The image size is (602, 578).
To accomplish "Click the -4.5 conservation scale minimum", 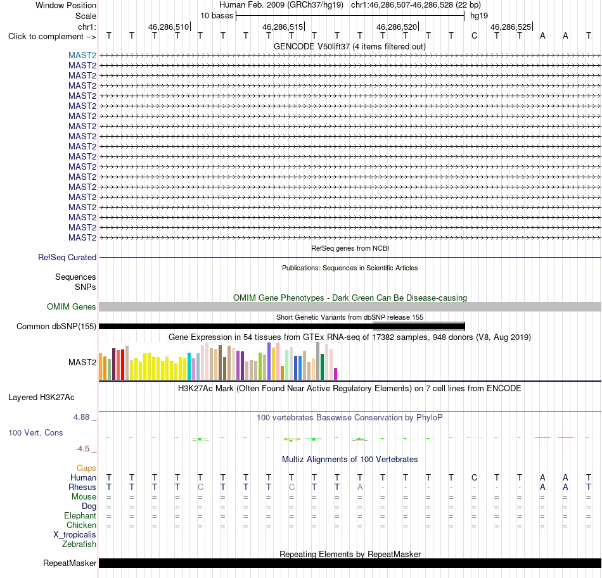I will click(x=82, y=449).
